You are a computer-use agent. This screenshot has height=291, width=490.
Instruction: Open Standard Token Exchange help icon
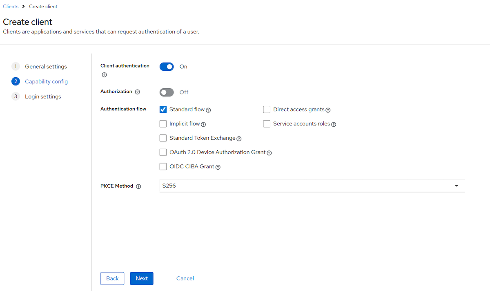click(x=239, y=139)
